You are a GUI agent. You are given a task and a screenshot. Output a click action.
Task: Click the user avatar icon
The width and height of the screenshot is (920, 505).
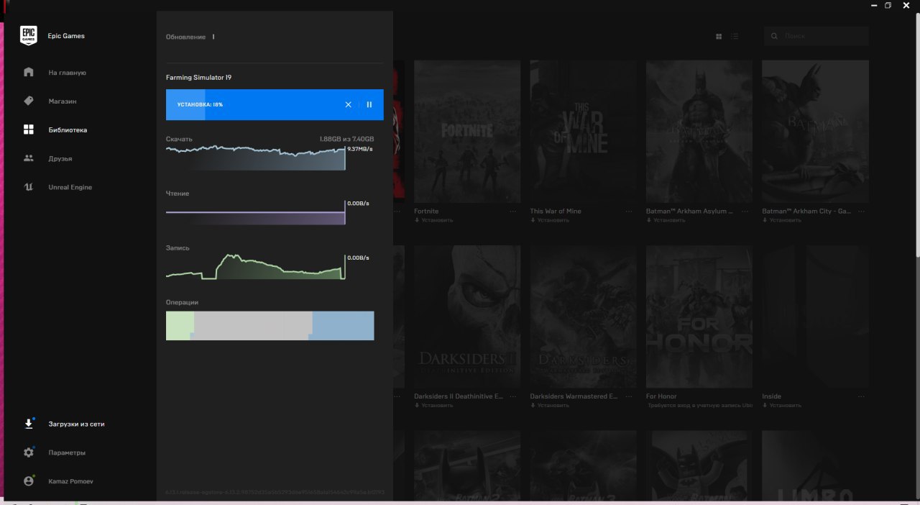point(29,481)
